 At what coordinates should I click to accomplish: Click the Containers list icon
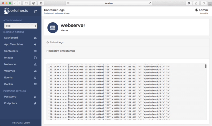(35, 51)
